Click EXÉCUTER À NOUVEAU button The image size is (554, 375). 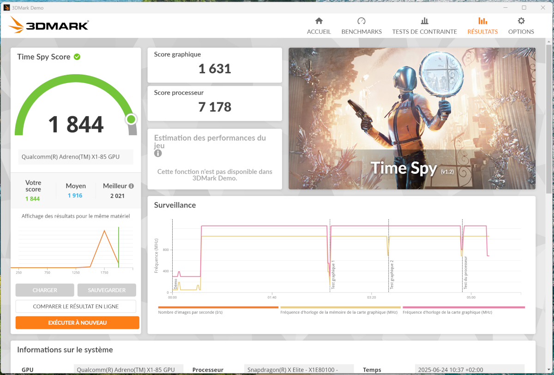click(x=78, y=322)
